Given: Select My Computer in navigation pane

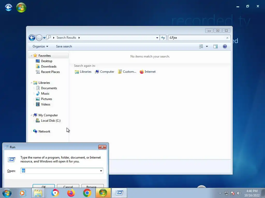Looking at the screenshot, I should (48, 115).
